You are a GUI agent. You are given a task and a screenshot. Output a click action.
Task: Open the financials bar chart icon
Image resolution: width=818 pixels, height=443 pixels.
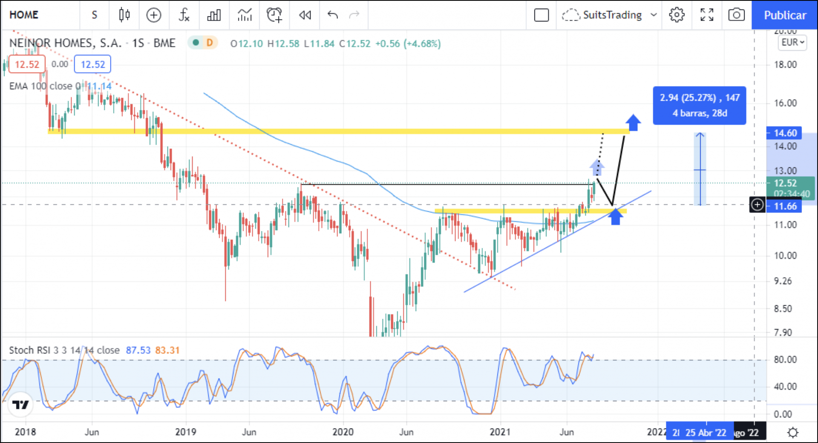[x=214, y=15]
